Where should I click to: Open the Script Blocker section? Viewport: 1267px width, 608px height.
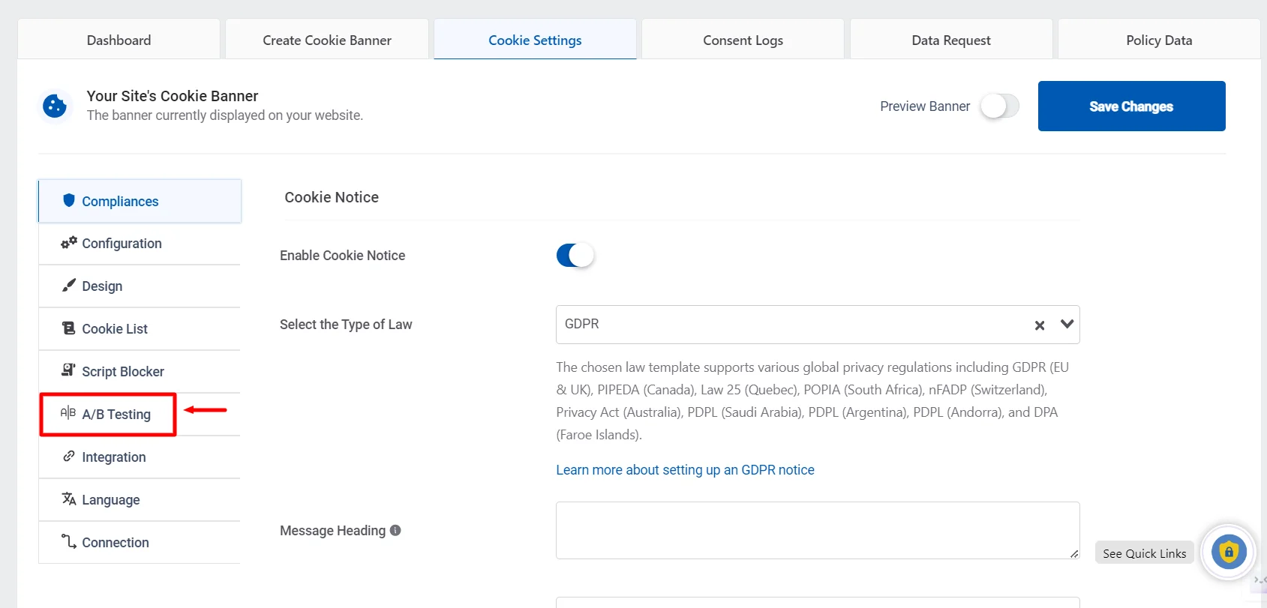click(x=140, y=372)
